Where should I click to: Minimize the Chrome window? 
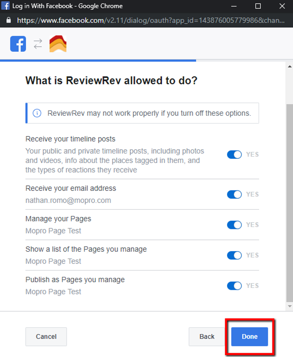click(234, 6)
